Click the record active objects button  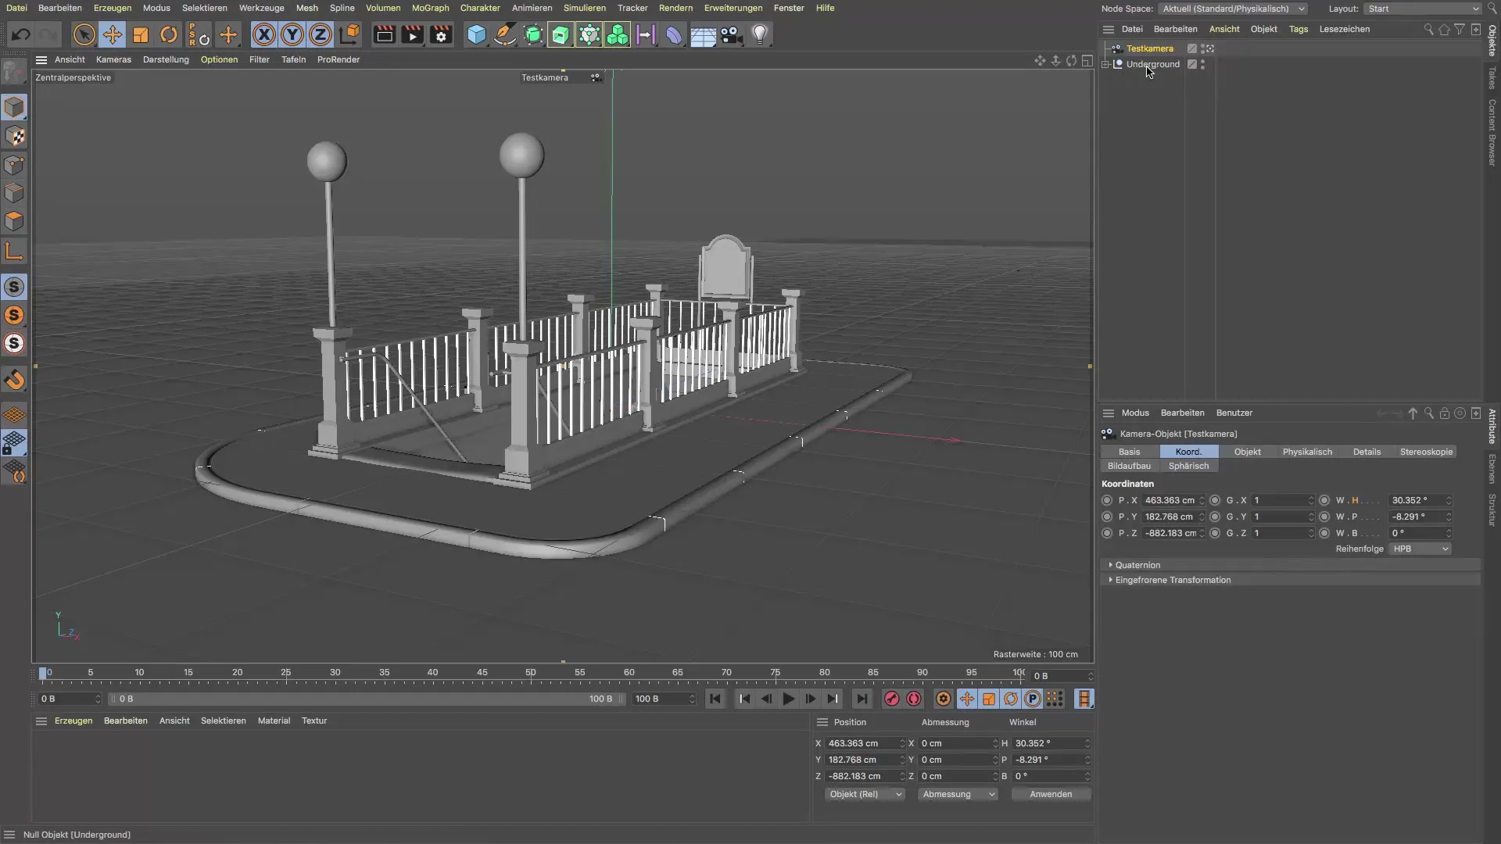click(x=891, y=699)
